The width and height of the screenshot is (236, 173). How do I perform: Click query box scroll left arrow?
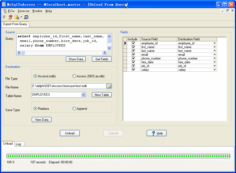19,52
